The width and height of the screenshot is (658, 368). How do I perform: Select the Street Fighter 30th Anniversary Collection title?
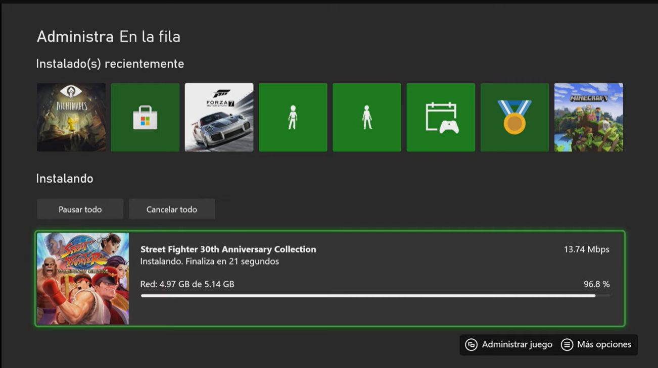(228, 249)
